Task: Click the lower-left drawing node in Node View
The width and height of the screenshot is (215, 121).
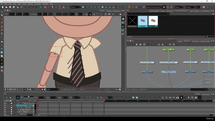Action: click(147, 72)
